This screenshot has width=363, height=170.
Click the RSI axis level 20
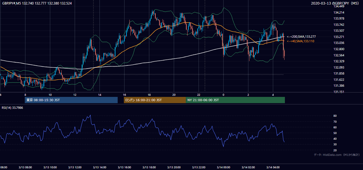coord(335,150)
